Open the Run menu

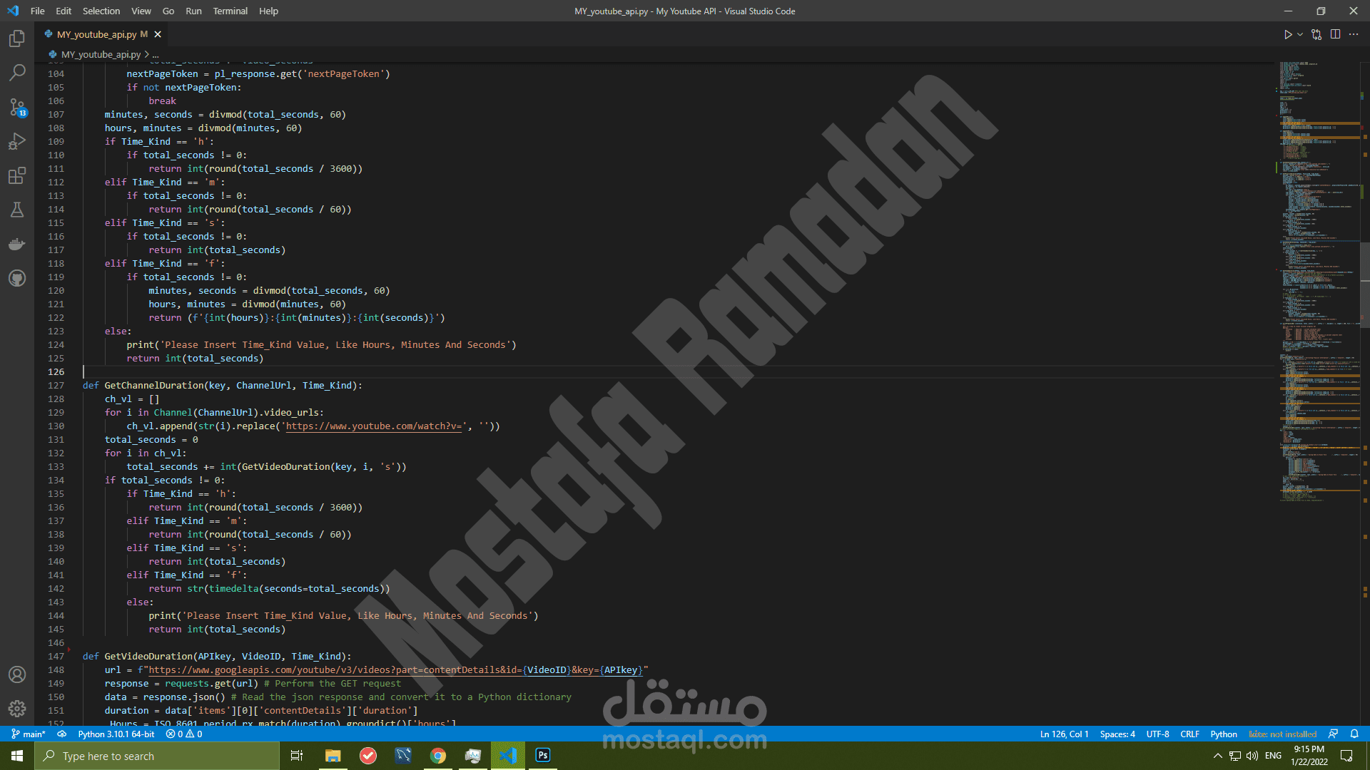(193, 11)
